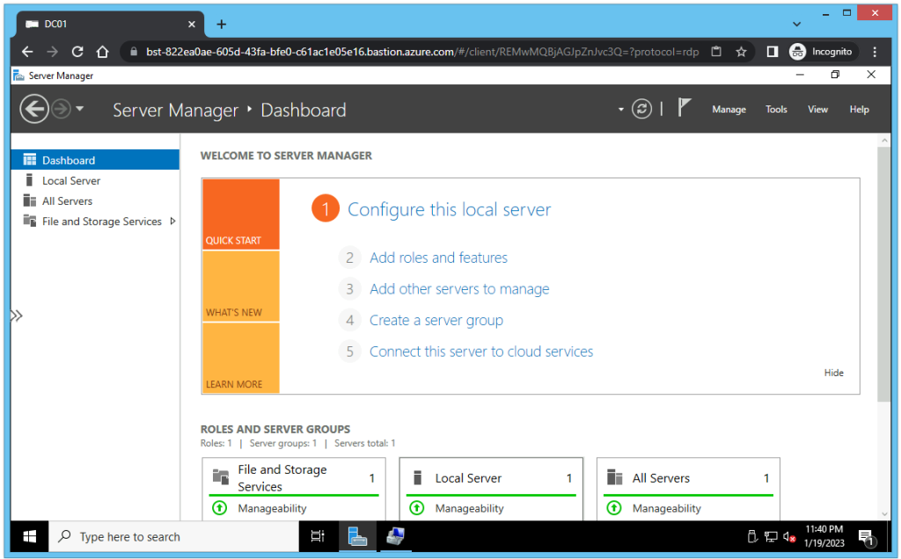Click green status icon in Local Server tile

tap(416, 508)
